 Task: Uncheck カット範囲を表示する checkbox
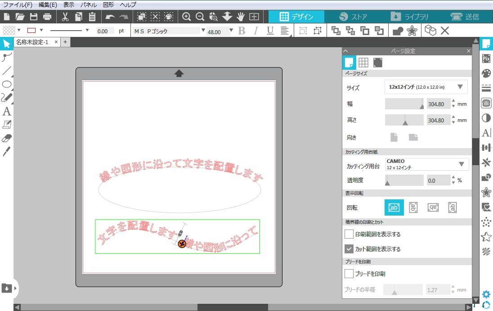click(x=349, y=249)
